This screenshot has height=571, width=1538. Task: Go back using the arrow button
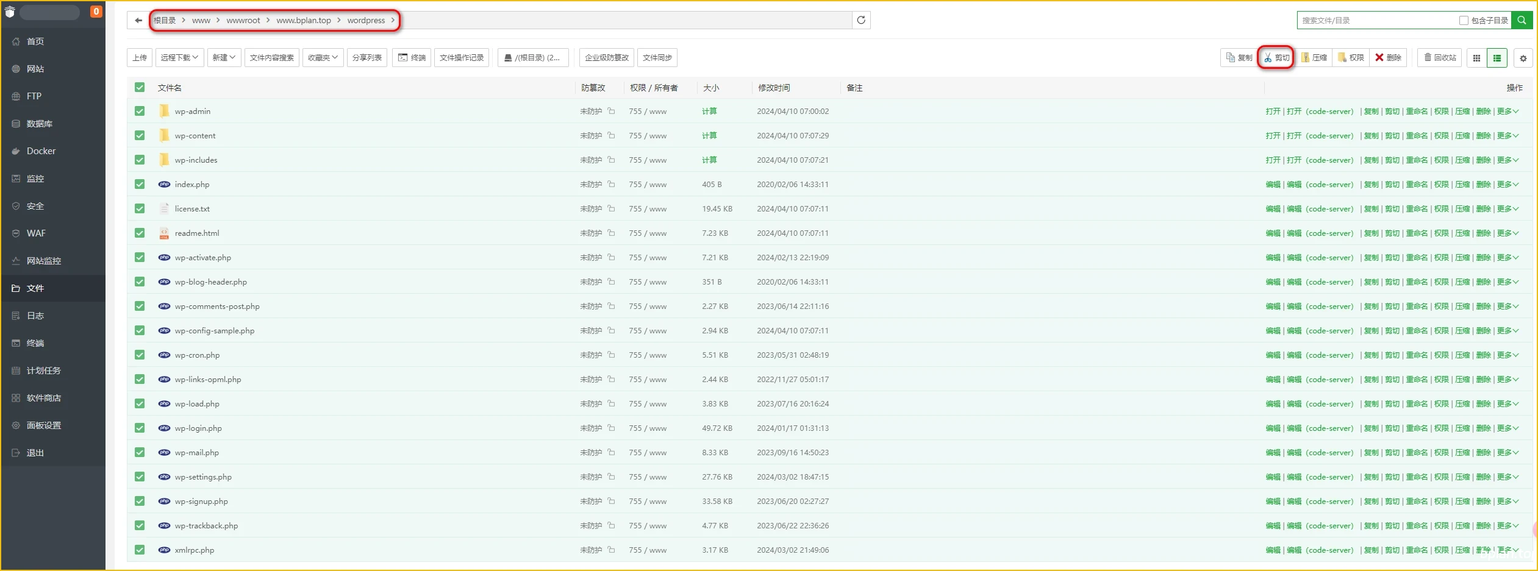pos(138,20)
